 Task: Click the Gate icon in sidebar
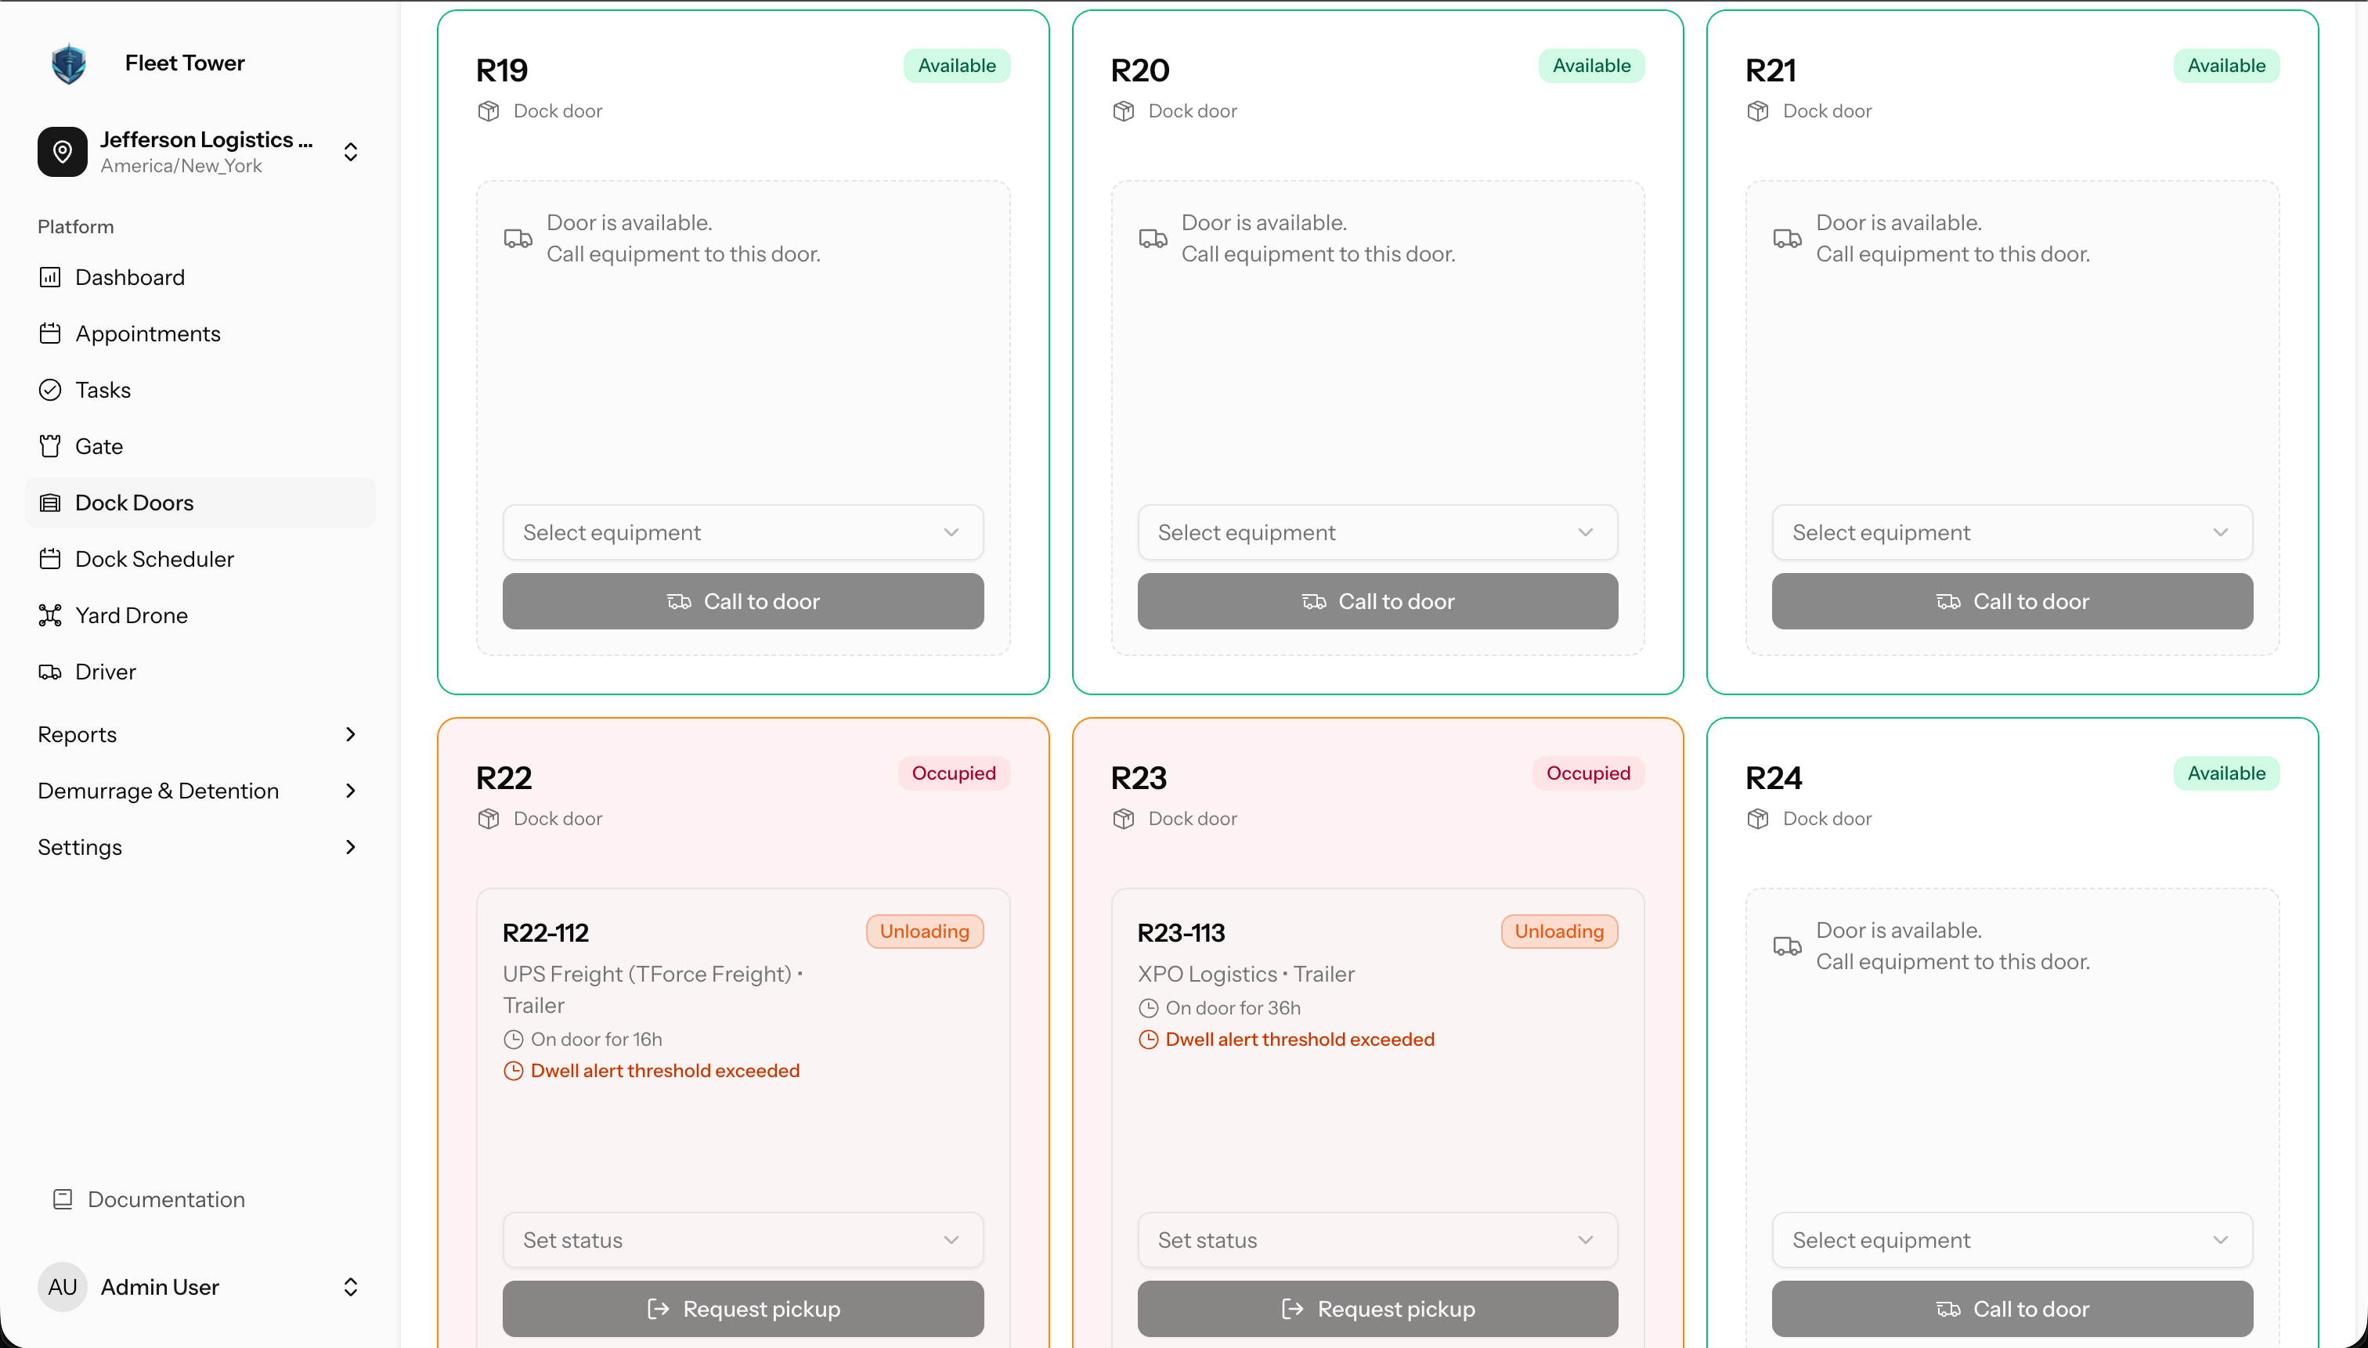(x=50, y=446)
